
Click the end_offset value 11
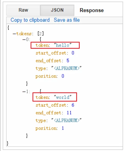(x=69, y=113)
